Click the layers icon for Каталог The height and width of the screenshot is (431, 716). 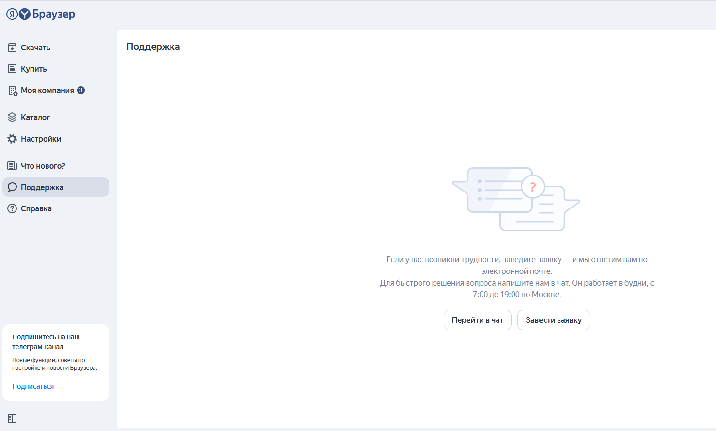pyautogui.click(x=12, y=117)
